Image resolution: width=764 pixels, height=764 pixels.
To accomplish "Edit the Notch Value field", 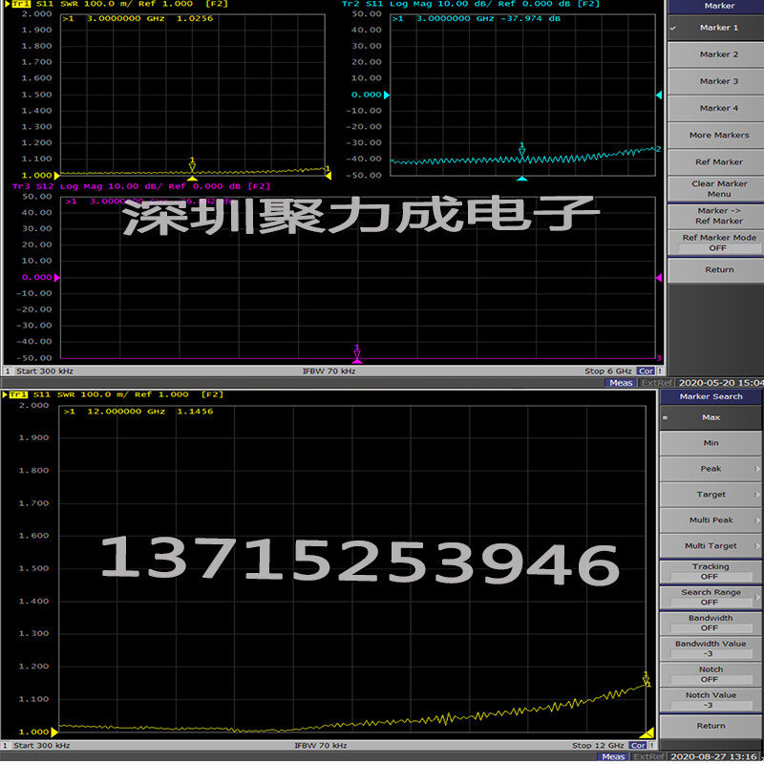I will pyautogui.click(x=711, y=700).
